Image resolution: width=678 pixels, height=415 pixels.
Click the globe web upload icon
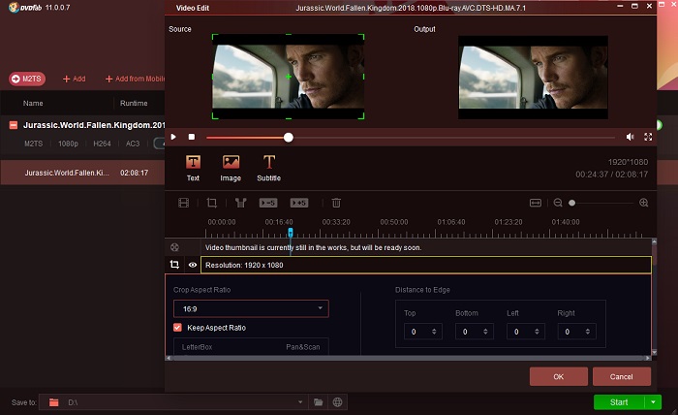tap(338, 402)
